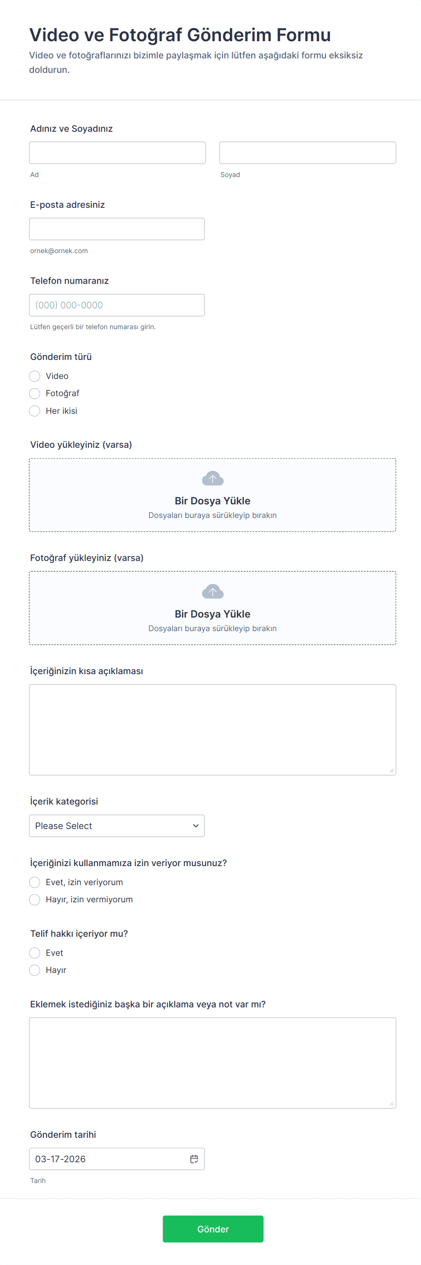This screenshot has width=421, height=1265.
Task: Choose Hayır under Telif hakkı içeriyor mu
Action: (34, 970)
